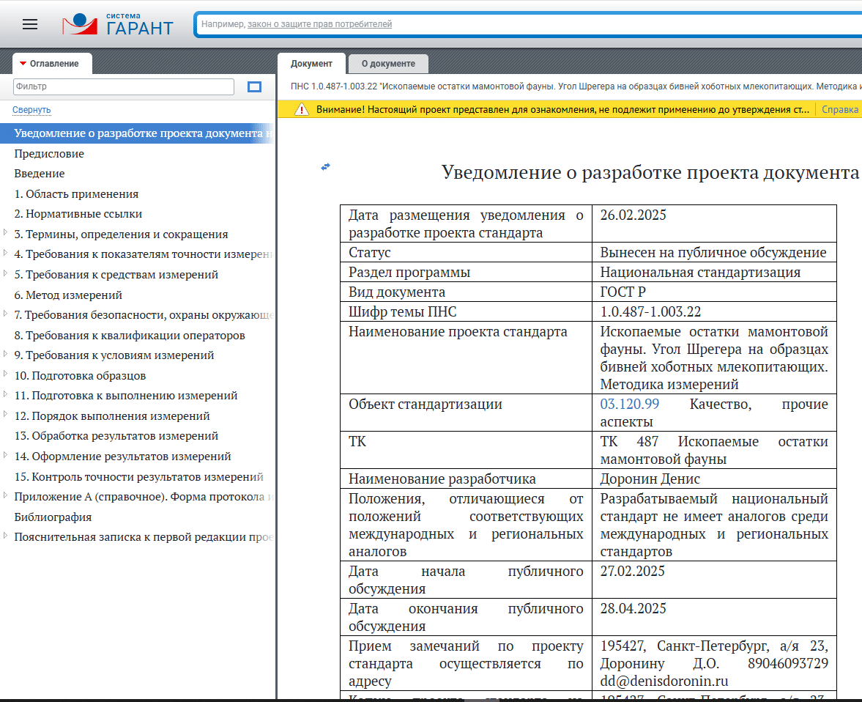
Task: Click the Garant system logo
Action: click(118, 24)
